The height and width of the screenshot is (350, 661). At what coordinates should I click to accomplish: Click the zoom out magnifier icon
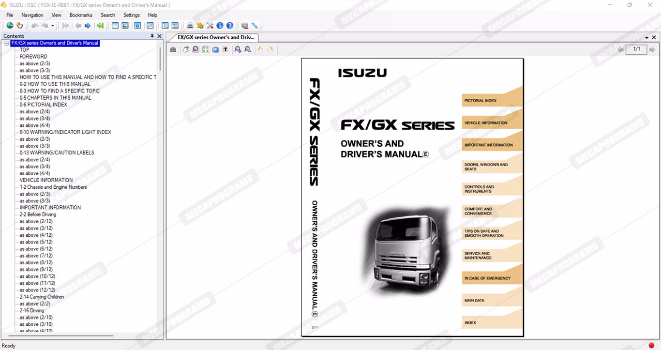[x=248, y=49]
